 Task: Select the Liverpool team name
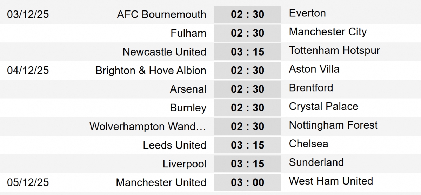tap(185, 164)
